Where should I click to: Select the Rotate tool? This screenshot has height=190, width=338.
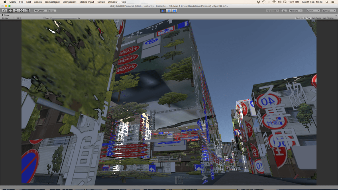[16, 11]
